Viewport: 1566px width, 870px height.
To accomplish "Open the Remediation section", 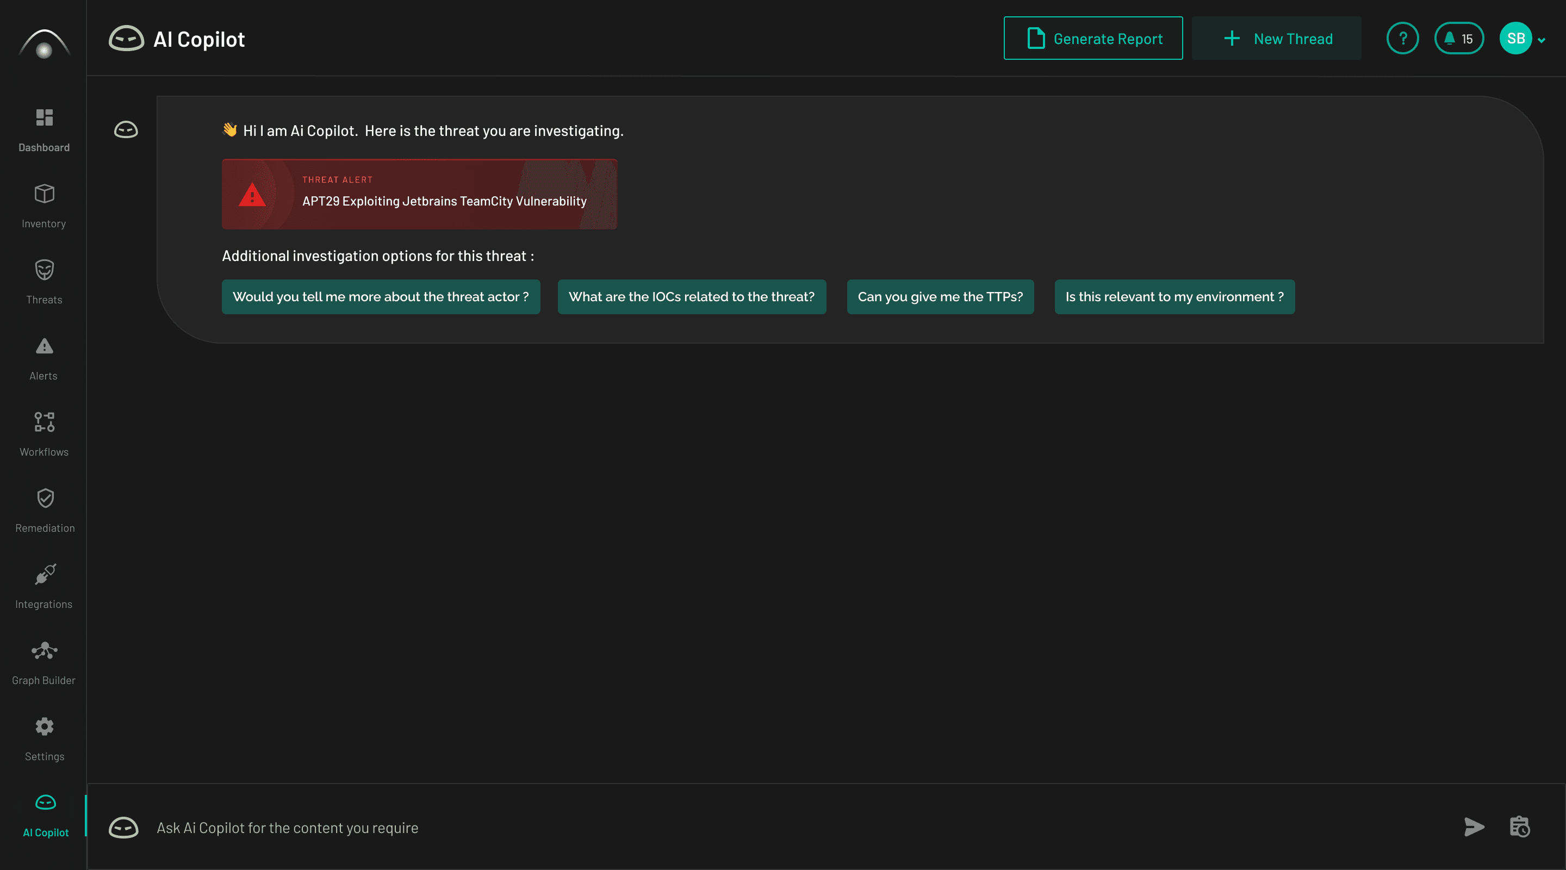I will pos(44,510).
